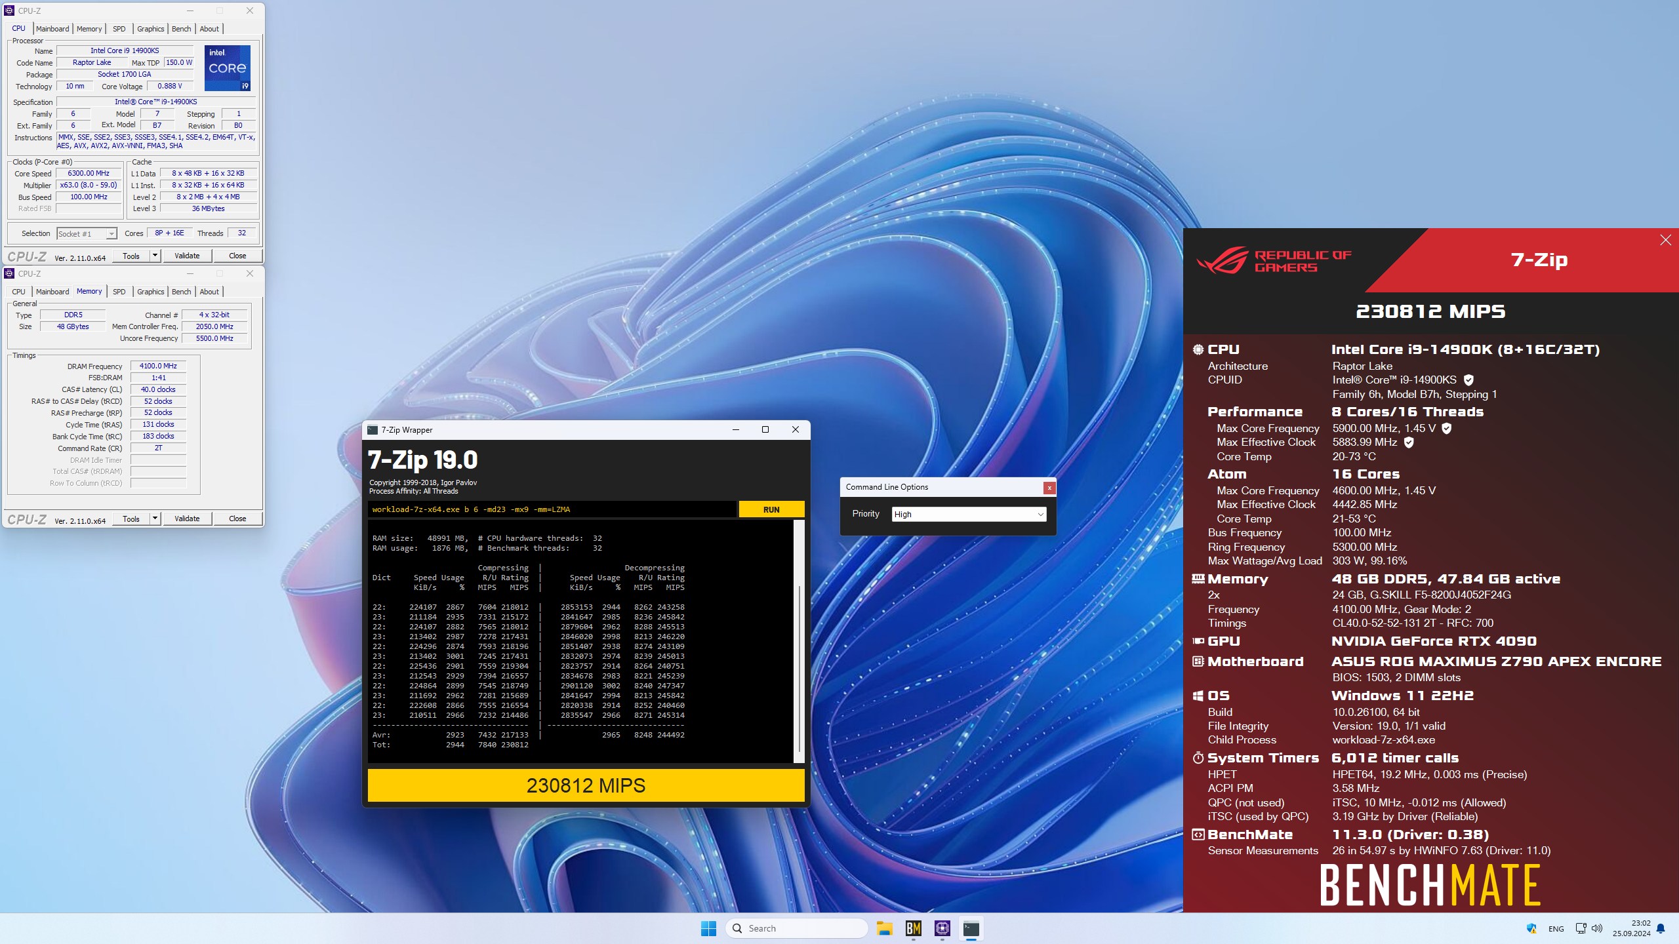Click the Max Core Frequency verified shield
Image resolution: width=1679 pixels, height=944 pixels.
[x=1446, y=428]
